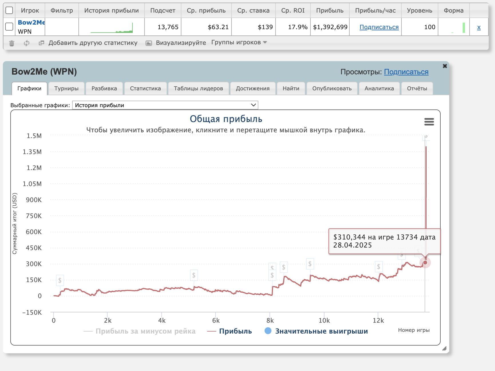Check the Bow2Me row checkbox
Screen dimensions: 495x371
click(x=9, y=27)
